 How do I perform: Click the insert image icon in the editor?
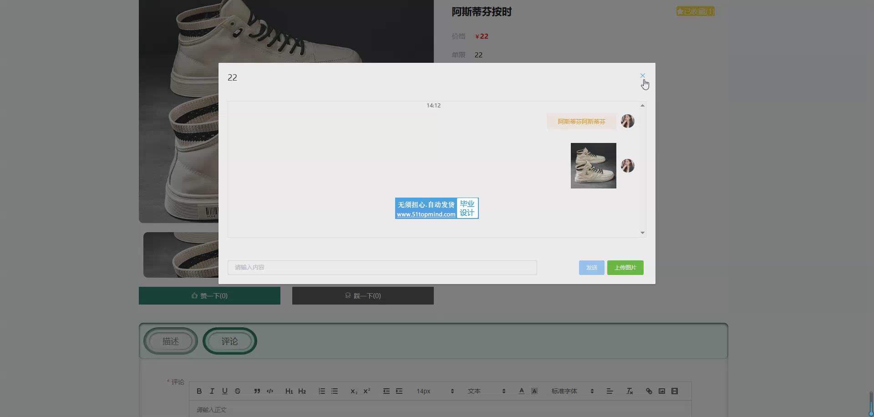tap(661, 391)
